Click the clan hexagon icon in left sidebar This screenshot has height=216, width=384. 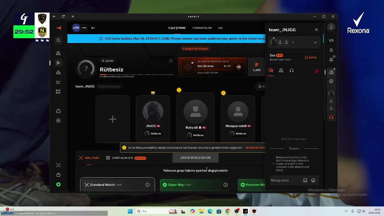pos(58,111)
